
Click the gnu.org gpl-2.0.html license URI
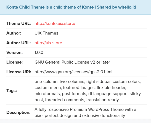[x=73, y=72]
